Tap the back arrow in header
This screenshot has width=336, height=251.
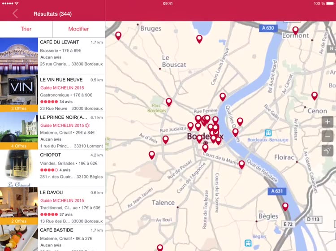pos(15,14)
